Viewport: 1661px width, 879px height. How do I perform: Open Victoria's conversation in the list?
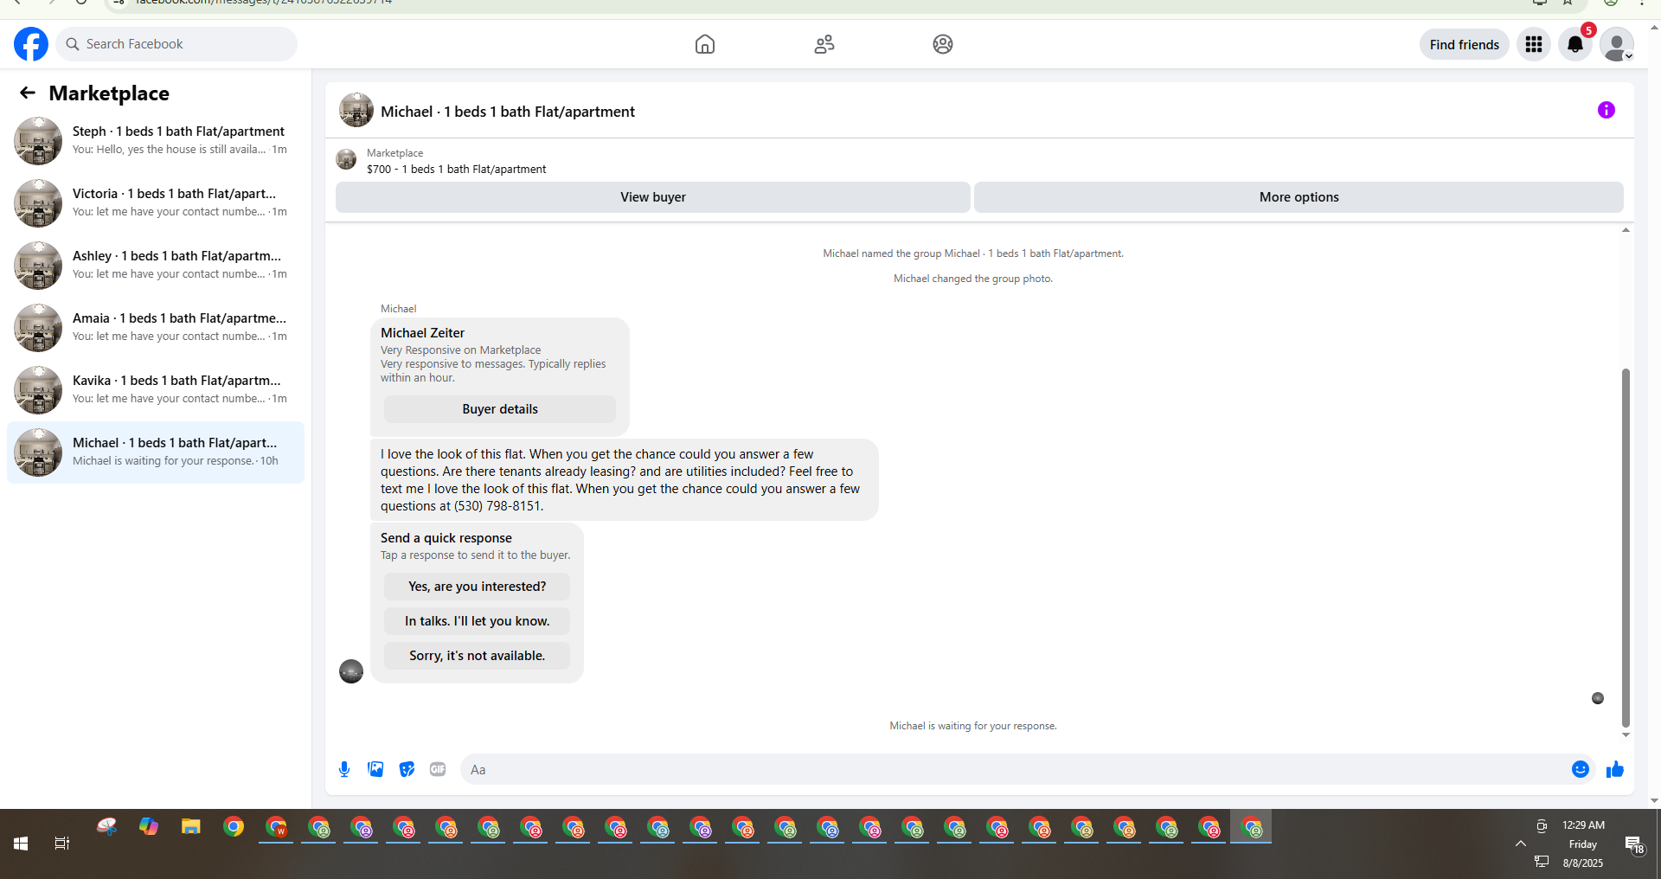[x=156, y=203]
